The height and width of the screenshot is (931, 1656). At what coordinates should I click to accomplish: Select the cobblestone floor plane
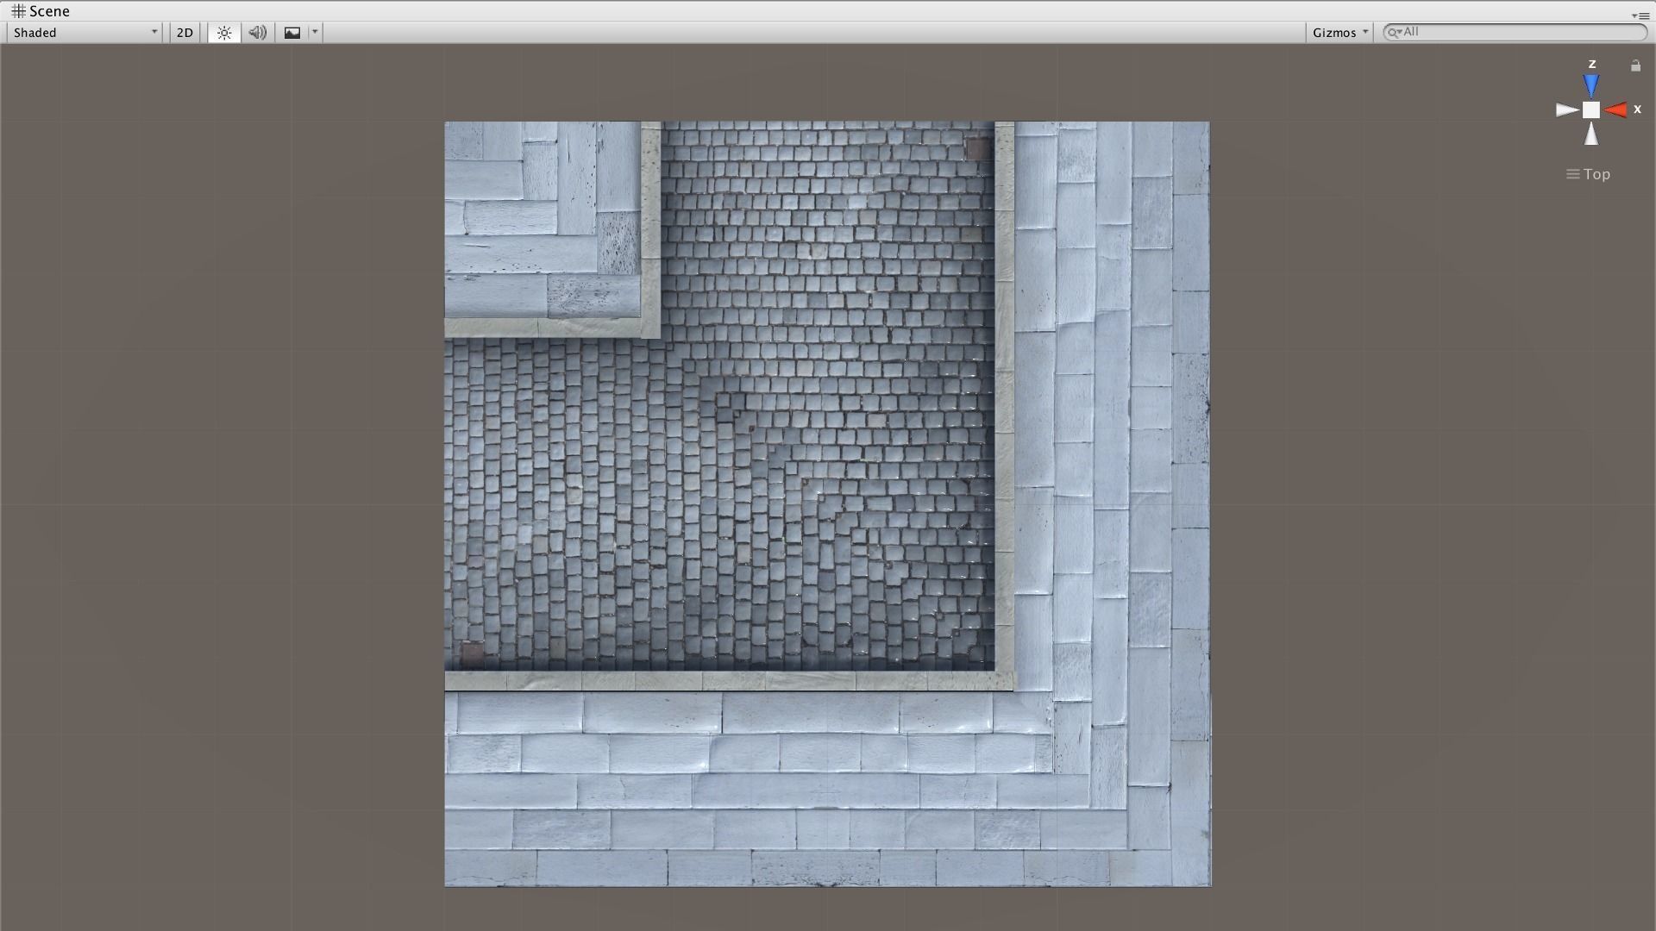[827, 503]
